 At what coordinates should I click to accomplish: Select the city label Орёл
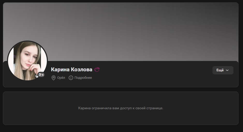click(x=61, y=78)
